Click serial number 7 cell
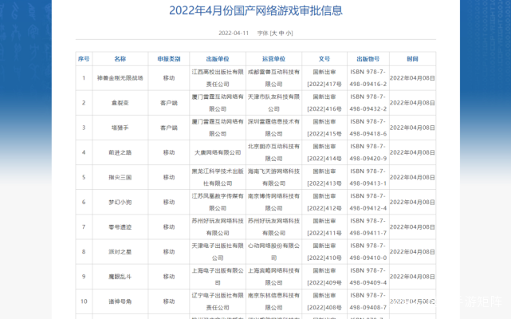This screenshot has width=511, height=319. click(x=84, y=227)
